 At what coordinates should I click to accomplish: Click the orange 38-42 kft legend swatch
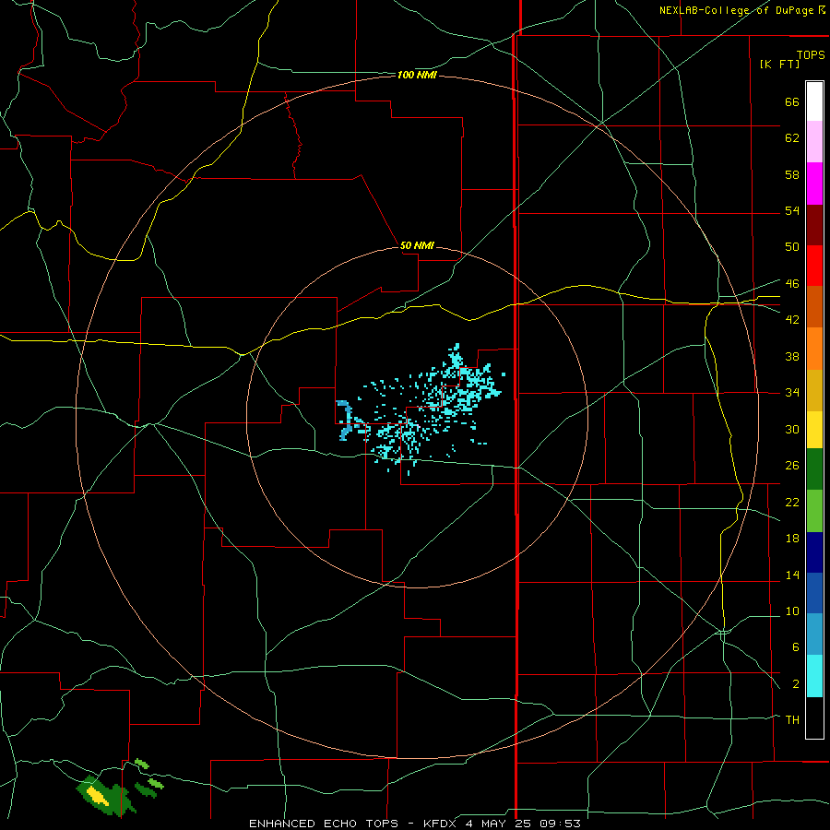tap(814, 348)
